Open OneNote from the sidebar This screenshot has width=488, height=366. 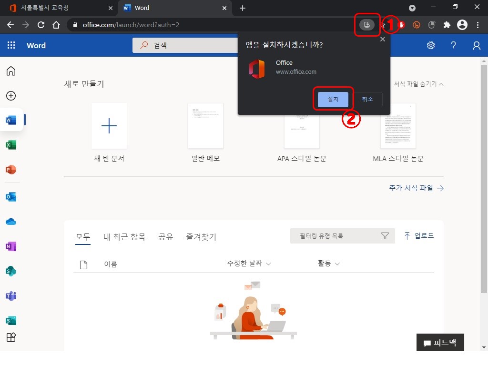tap(11, 246)
